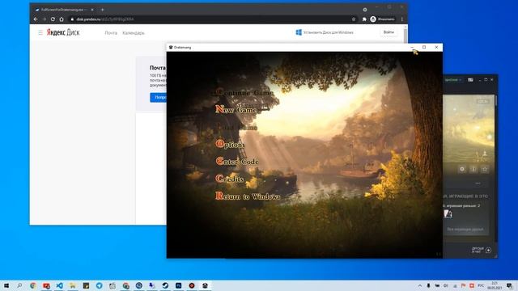Image resolution: width=518 pixels, height=291 pixels.
Task: Click Steam big picture mode icon
Action: (470, 80)
